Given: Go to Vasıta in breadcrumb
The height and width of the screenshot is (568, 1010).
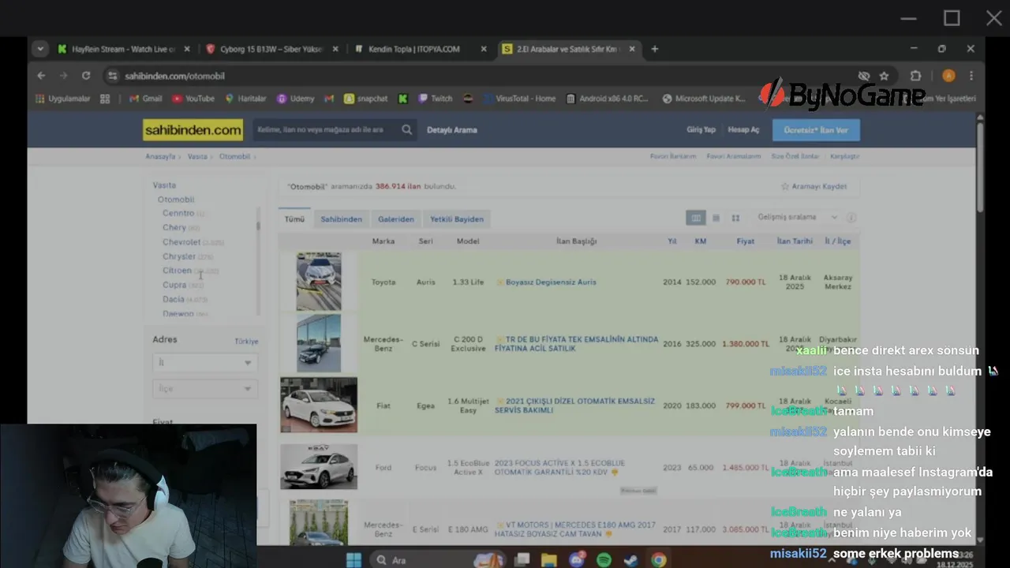Looking at the screenshot, I should [197, 156].
